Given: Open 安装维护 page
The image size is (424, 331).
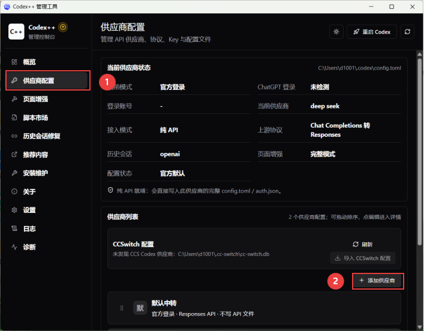Looking at the screenshot, I should pos(47,173).
